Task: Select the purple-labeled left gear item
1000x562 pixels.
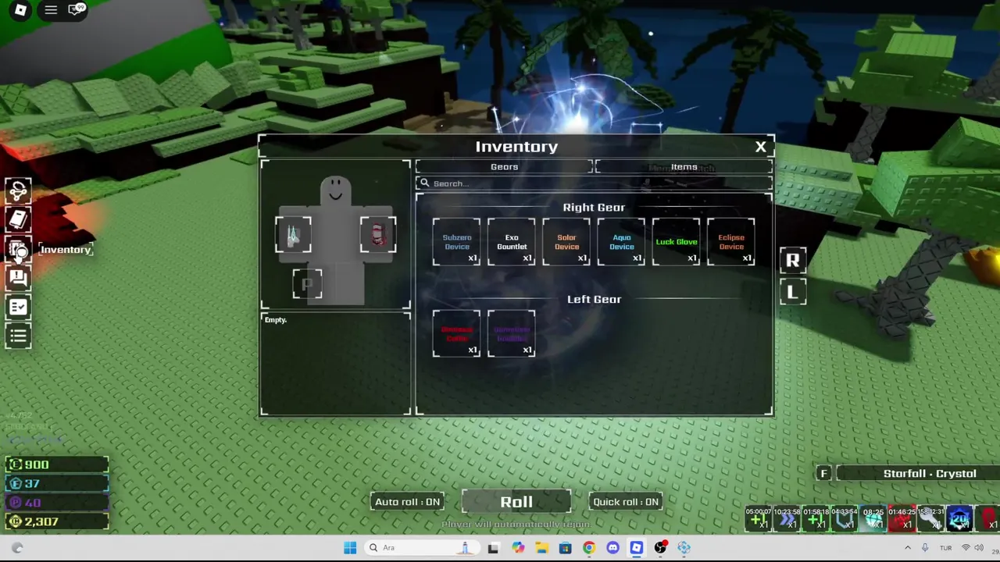Action: tap(512, 334)
